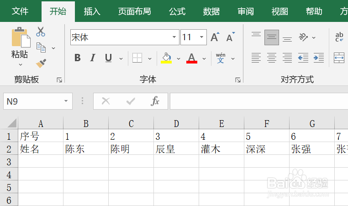Switch to 插入 Insert tab
348x206 pixels.
pos(92,11)
